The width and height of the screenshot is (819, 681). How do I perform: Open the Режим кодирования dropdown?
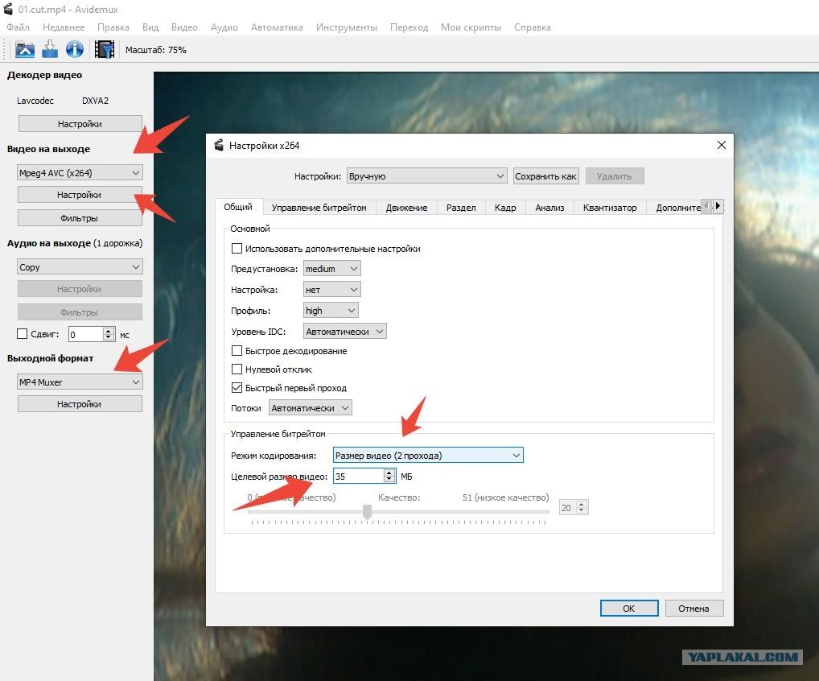pos(428,456)
